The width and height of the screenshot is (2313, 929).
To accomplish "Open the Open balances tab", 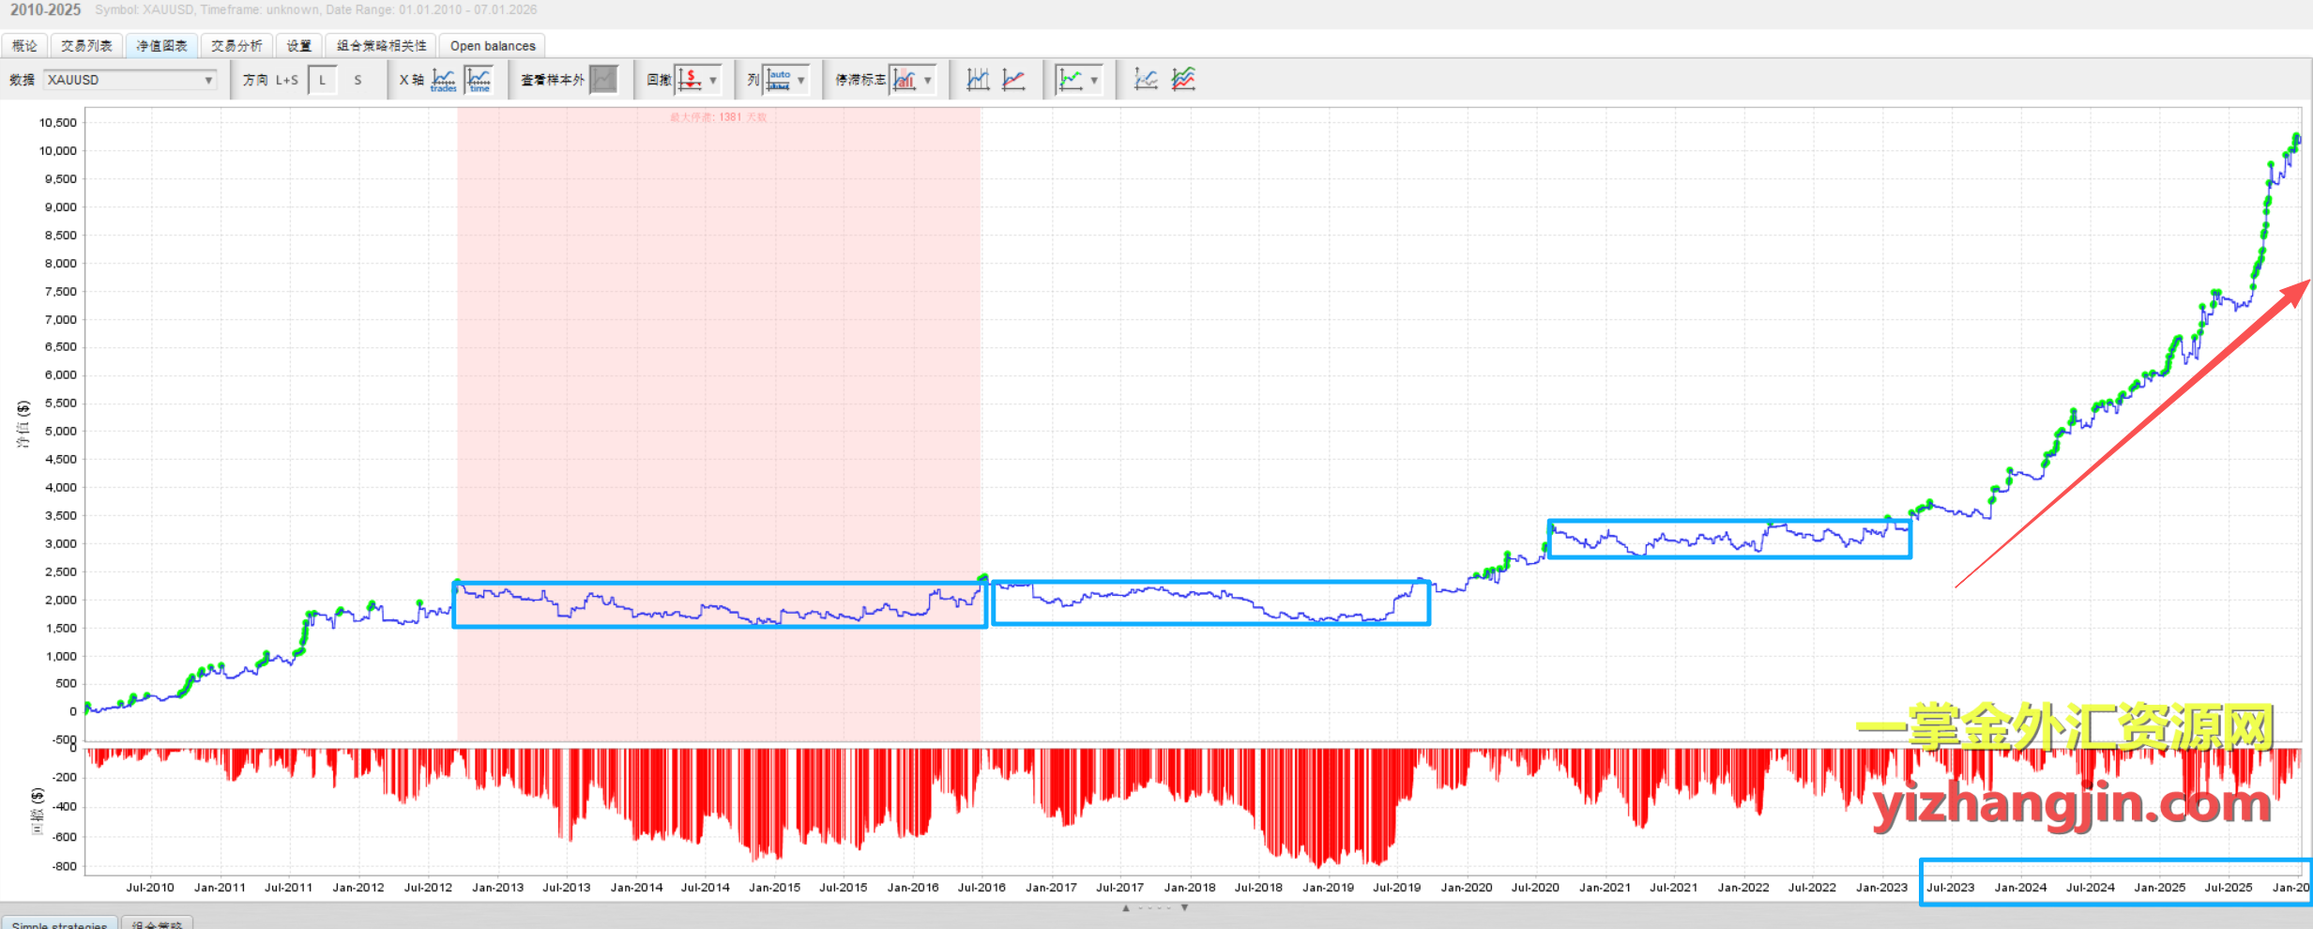I will pyautogui.click(x=493, y=46).
